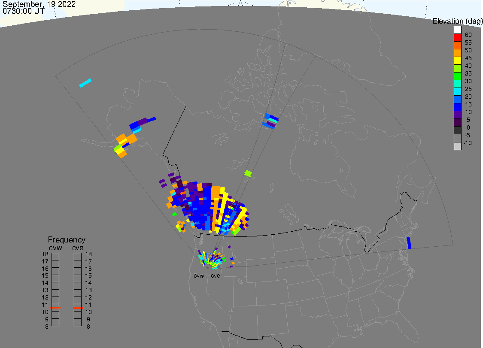The width and height of the screenshot is (483, 348).
Task: Select the yellow swatch in the elevation color bar
Action: point(457,61)
